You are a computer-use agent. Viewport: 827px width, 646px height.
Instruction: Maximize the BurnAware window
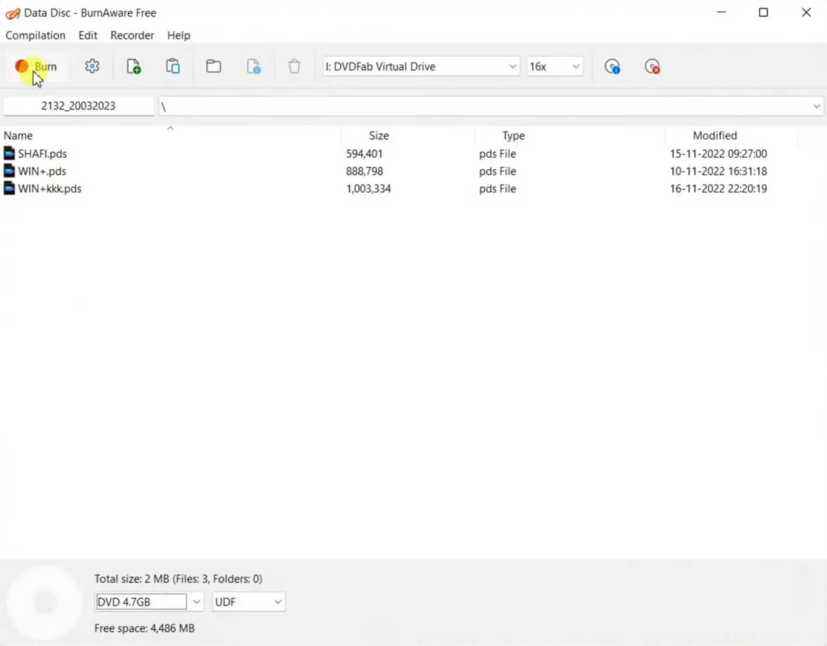(x=764, y=13)
